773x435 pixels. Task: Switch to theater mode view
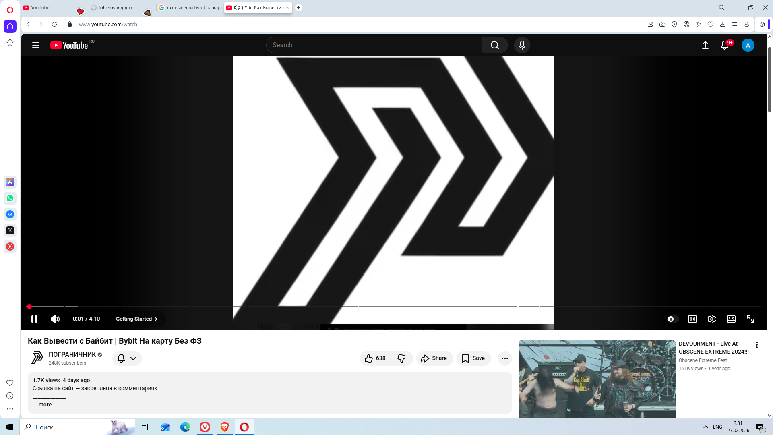[x=731, y=319]
